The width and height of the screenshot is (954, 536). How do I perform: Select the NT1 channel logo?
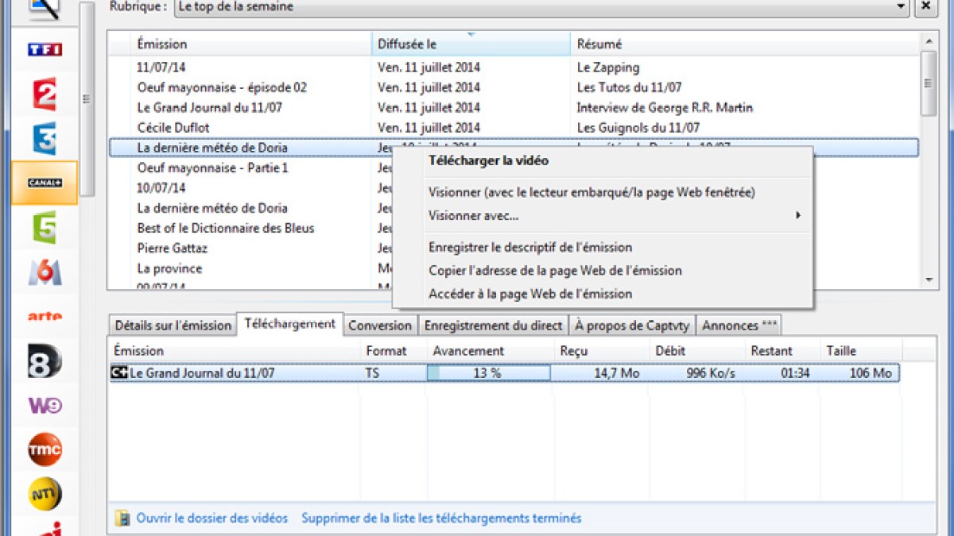click(x=45, y=494)
